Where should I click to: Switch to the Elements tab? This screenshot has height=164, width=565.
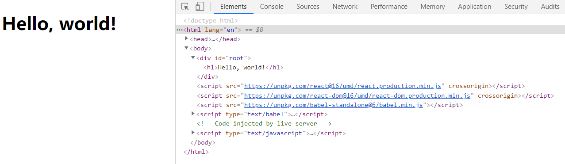[x=233, y=7]
